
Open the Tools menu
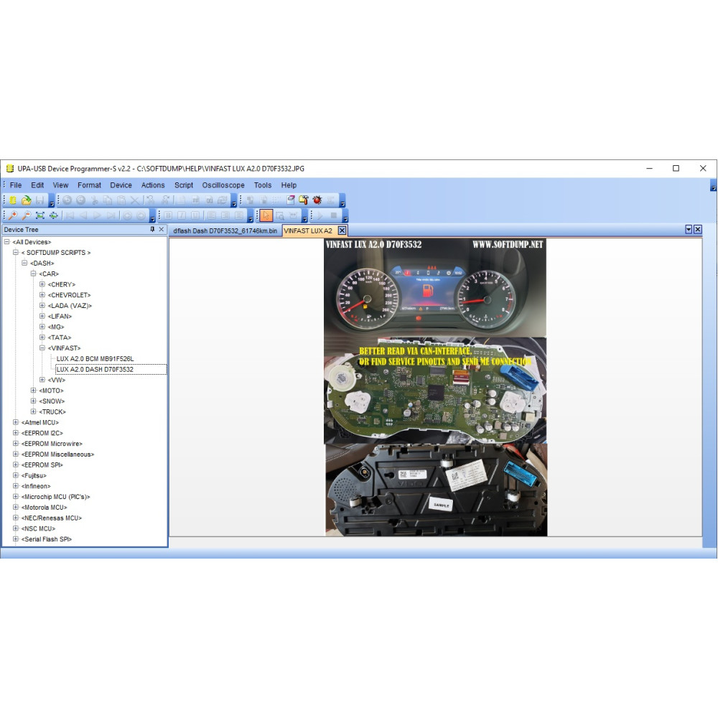[x=263, y=185]
